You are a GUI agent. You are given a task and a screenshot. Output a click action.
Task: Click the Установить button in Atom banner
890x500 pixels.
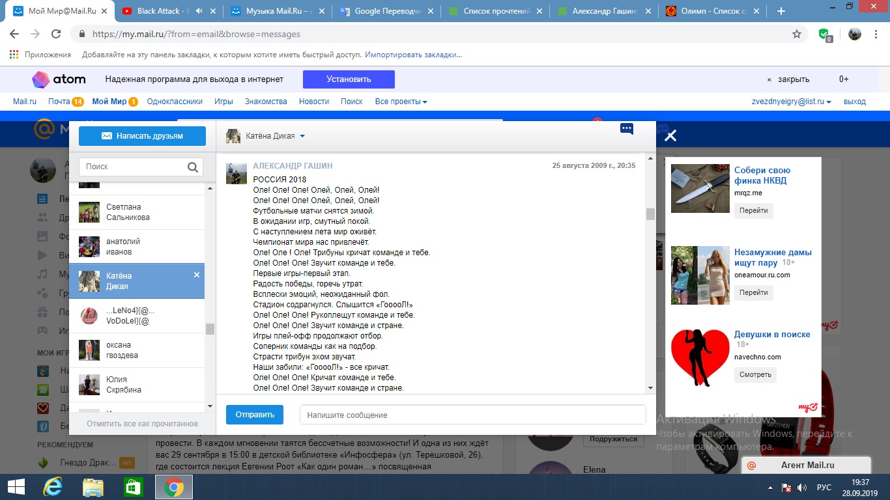point(349,79)
